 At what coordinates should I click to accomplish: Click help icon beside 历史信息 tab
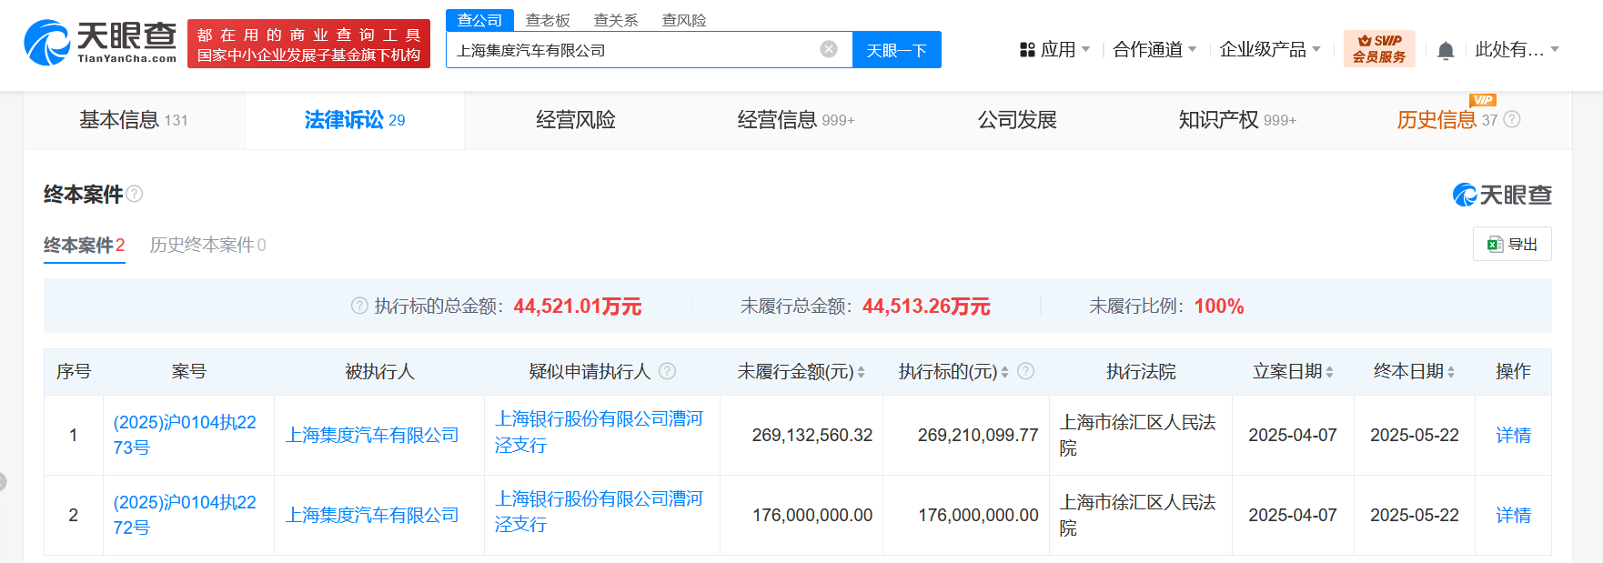point(1512,119)
